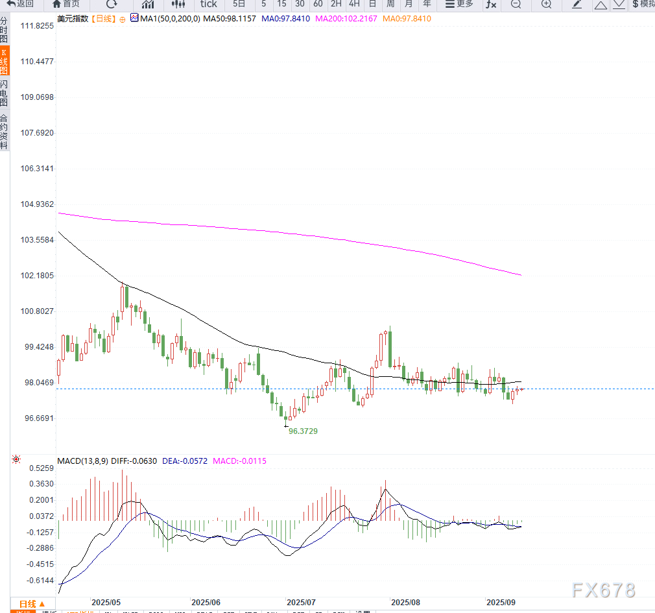This screenshot has height=613, width=655.
Task: Zoom out the chart with minus magnifier
Action: 516,4
